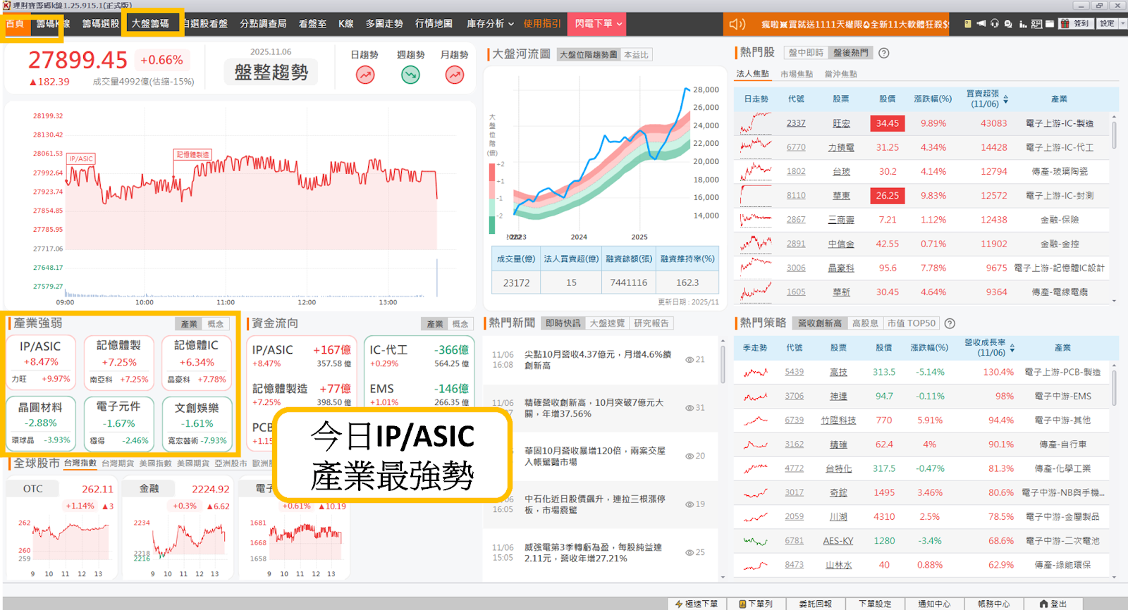Open the 籌碼選股 tab
The height and width of the screenshot is (610, 1128).
(x=100, y=24)
